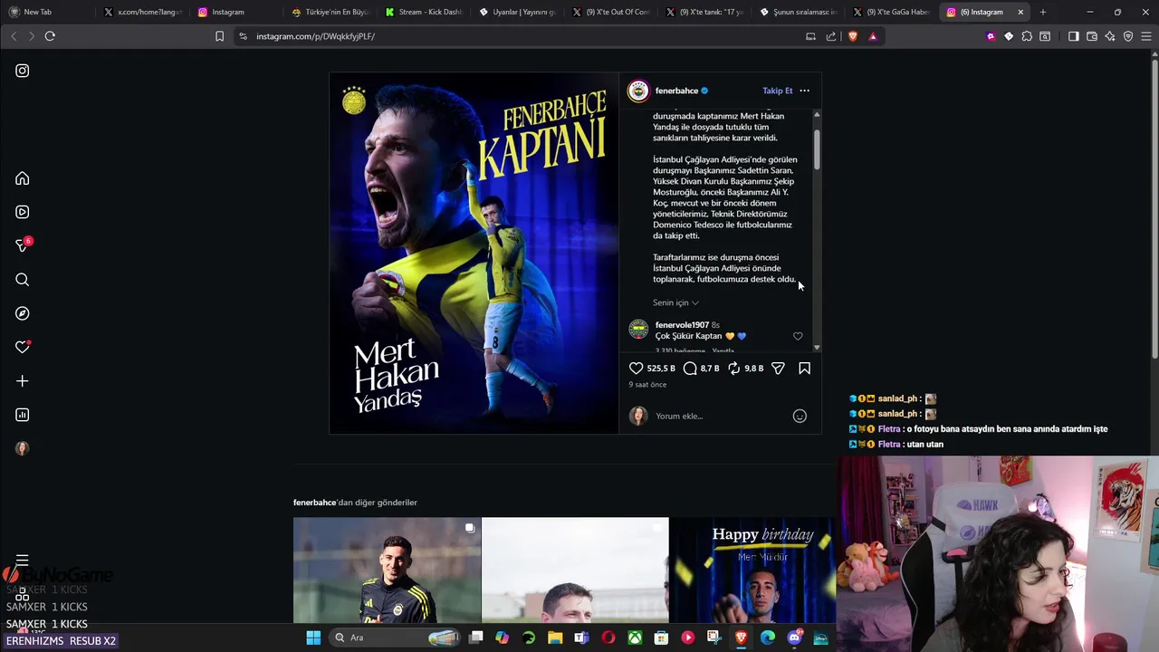1159x652 pixels.
Task: Open the profile avatar in sidebar
Action: tap(23, 448)
